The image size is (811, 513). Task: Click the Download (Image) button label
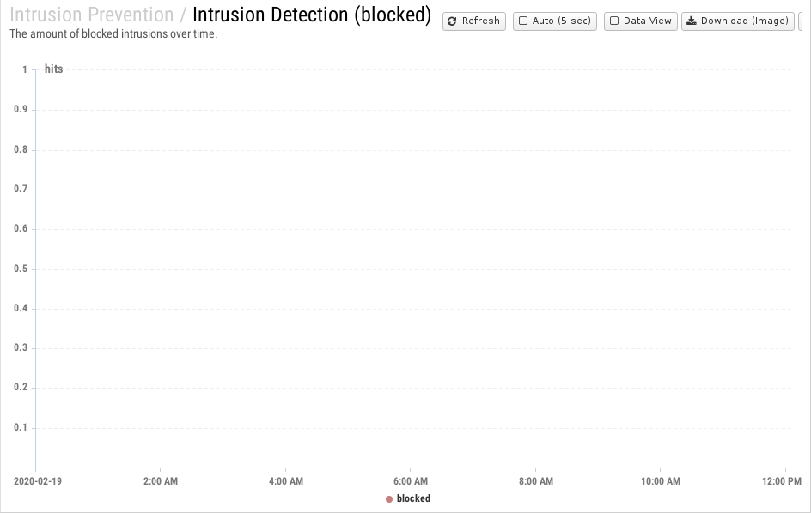(745, 21)
